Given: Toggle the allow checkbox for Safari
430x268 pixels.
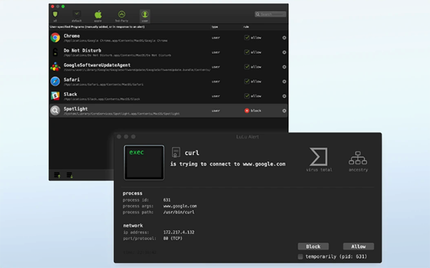Looking at the screenshot, I should (x=247, y=82).
